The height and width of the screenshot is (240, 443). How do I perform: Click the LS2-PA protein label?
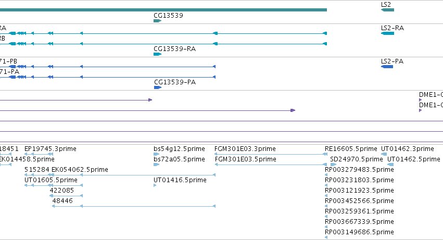pyautogui.click(x=392, y=61)
